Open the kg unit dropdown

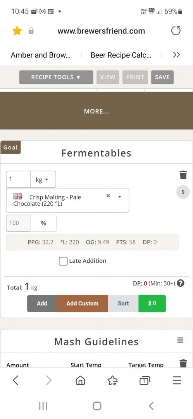43,179
